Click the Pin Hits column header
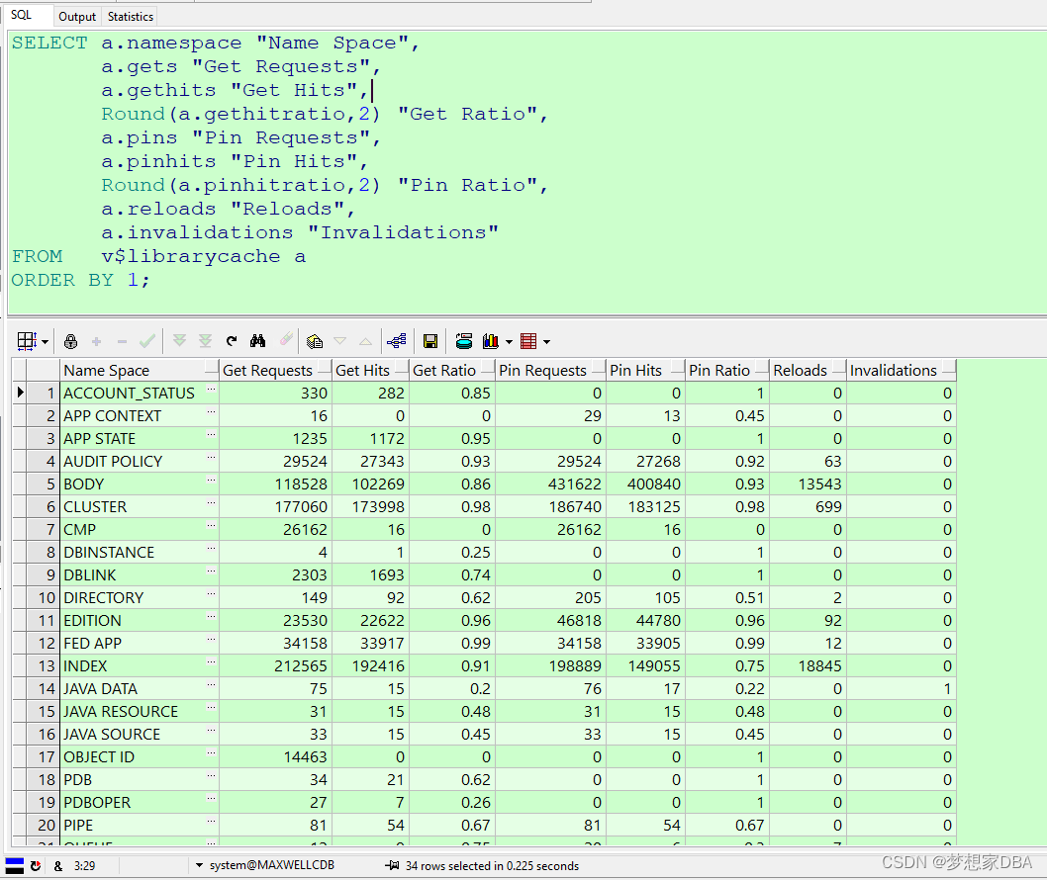 645,370
